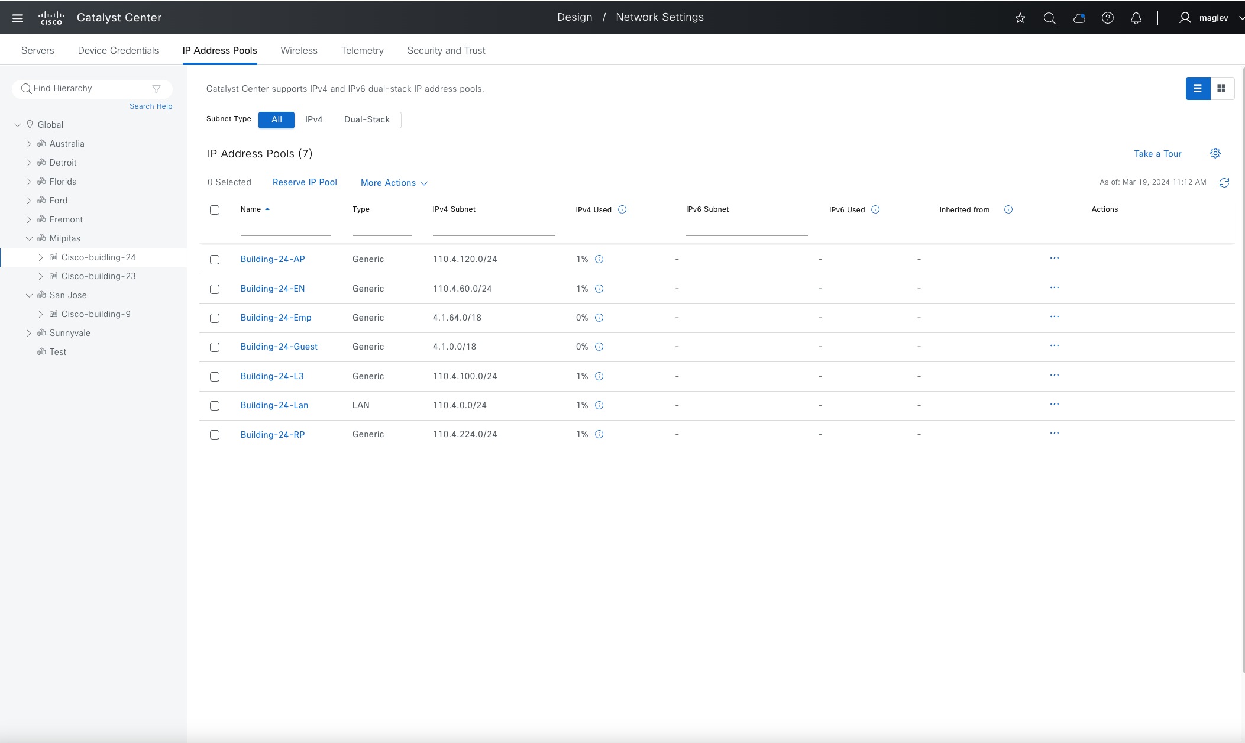Click the Reserve IP Pool link

pos(305,182)
